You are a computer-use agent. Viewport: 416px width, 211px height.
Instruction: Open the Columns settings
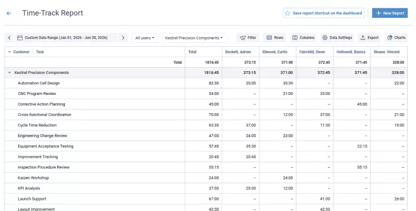coord(303,38)
